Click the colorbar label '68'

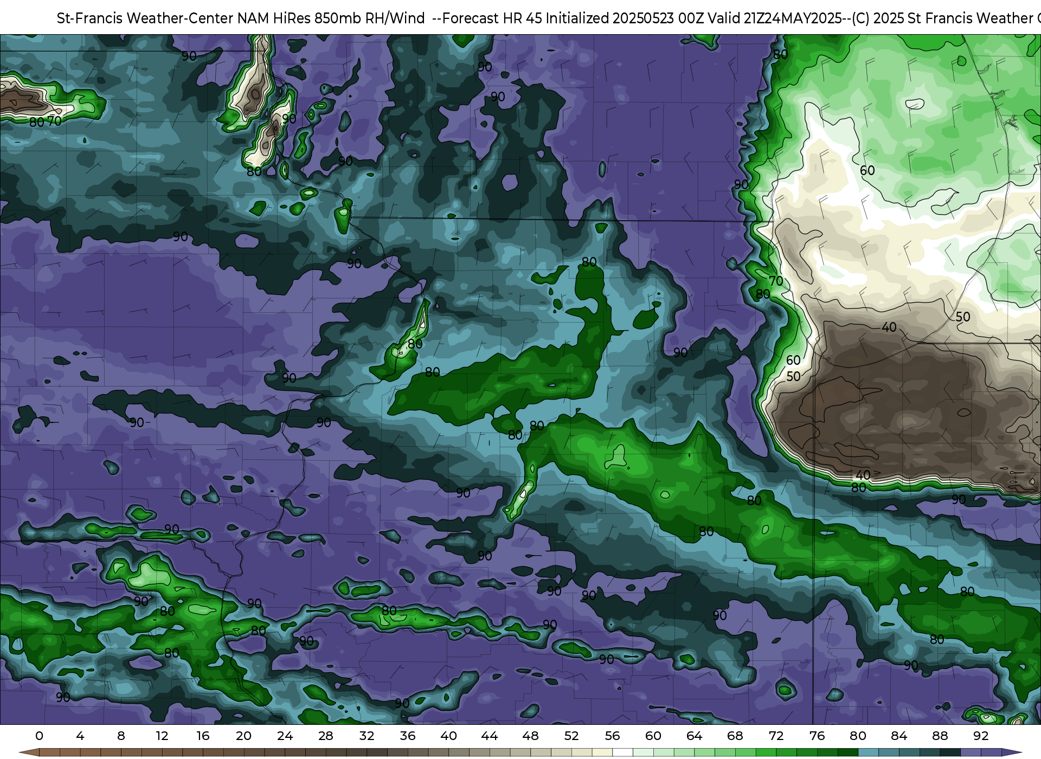click(x=735, y=736)
